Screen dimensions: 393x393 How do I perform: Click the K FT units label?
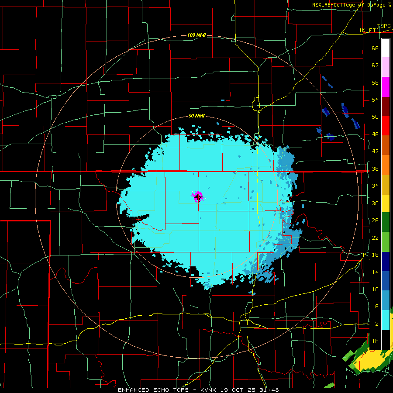pos(369,30)
